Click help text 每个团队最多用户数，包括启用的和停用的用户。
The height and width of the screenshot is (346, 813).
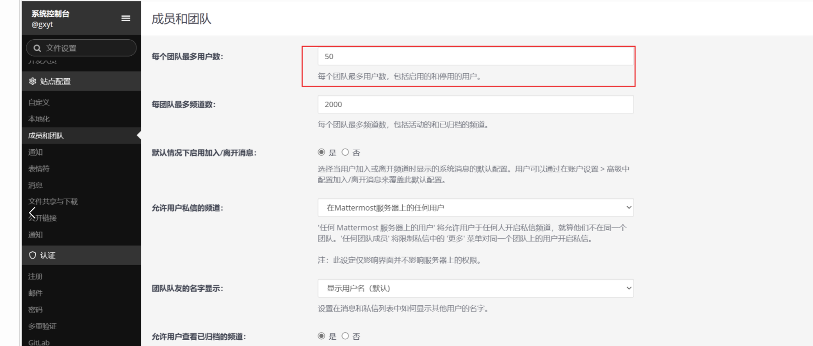[401, 76]
